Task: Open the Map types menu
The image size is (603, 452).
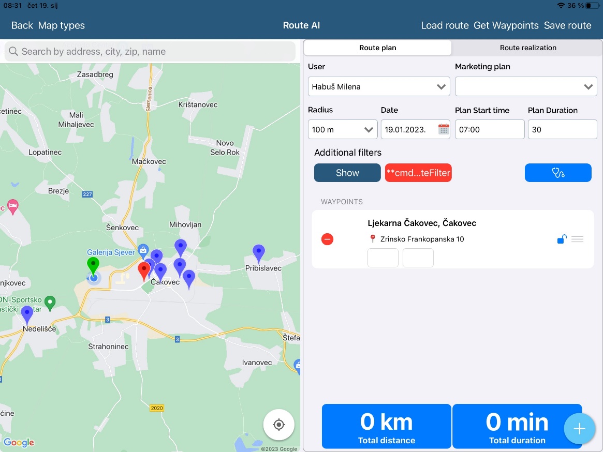Action: click(61, 25)
